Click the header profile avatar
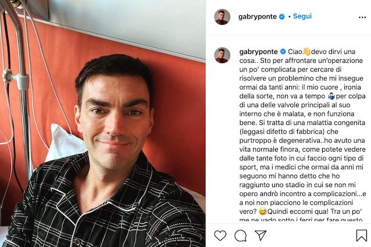 point(222,17)
